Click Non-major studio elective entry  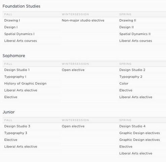83,21
